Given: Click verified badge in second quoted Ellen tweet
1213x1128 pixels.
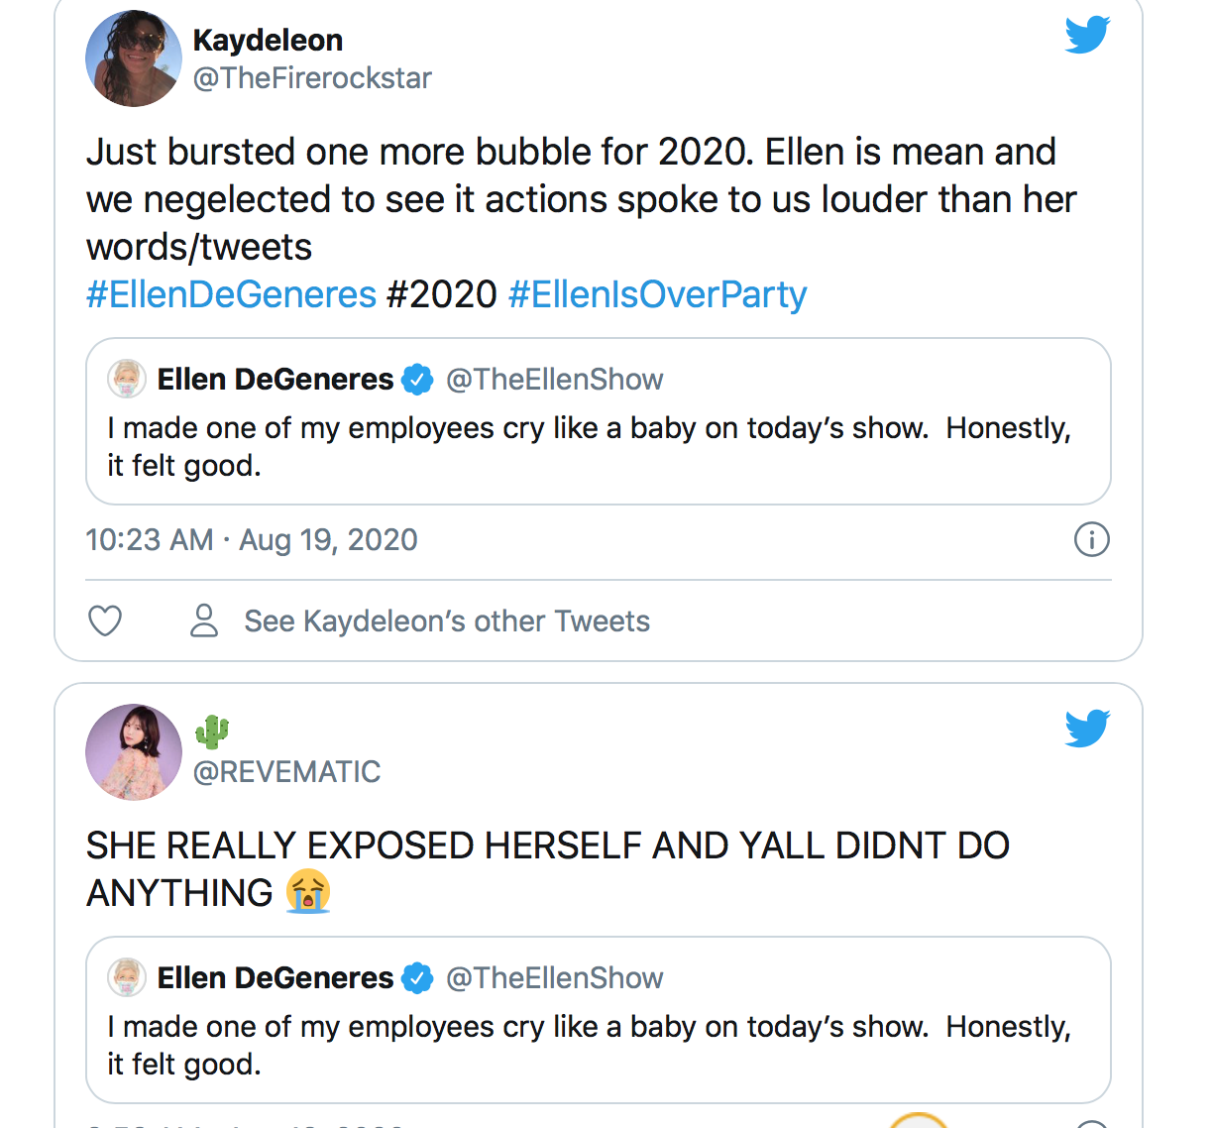Looking at the screenshot, I should [x=417, y=978].
